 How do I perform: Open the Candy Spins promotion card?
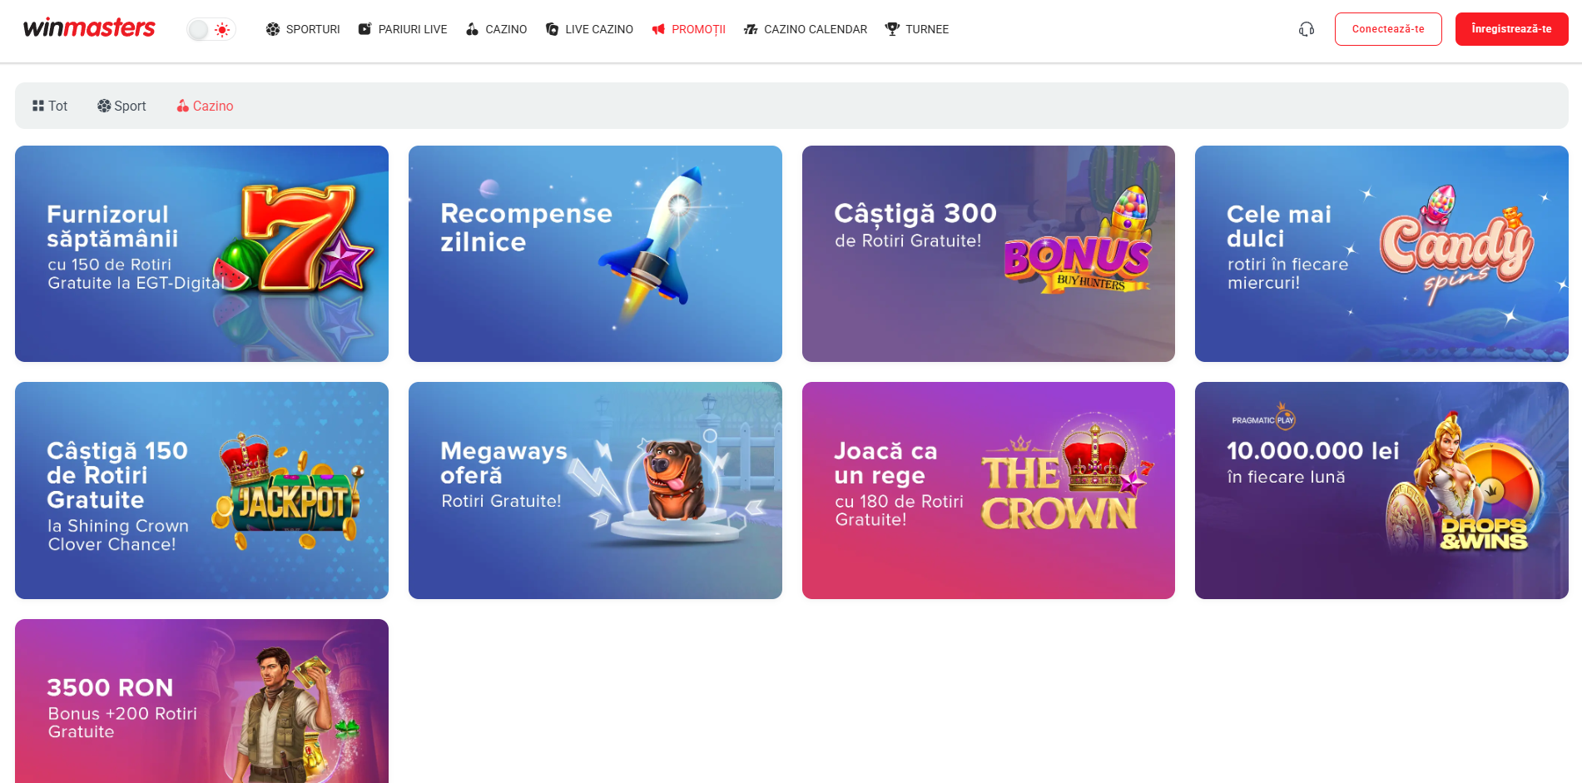click(x=1381, y=254)
